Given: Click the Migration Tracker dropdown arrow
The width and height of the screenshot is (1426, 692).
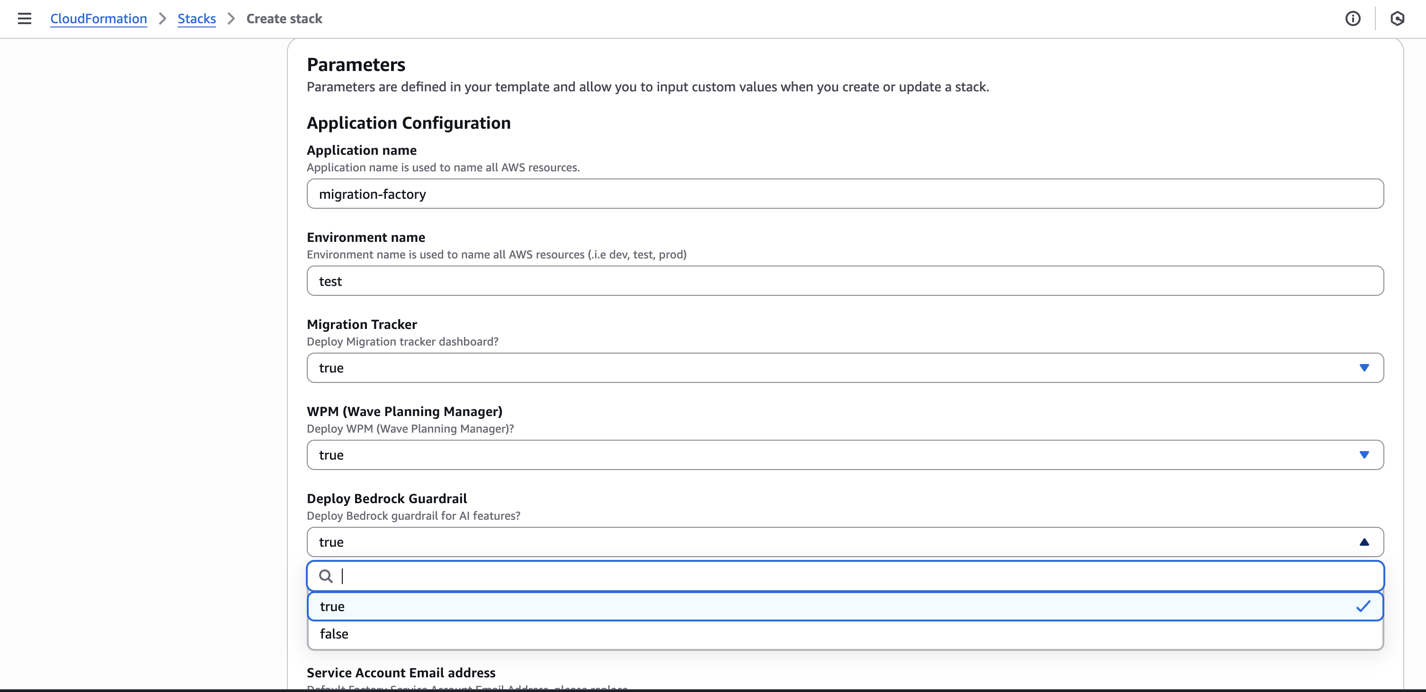Looking at the screenshot, I should 1364,368.
